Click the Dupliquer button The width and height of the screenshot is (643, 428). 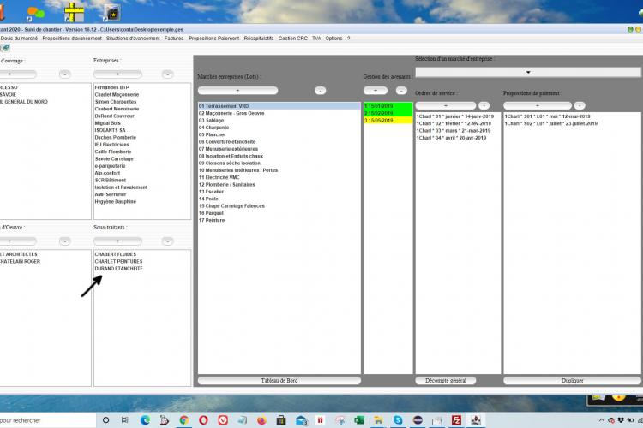pos(572,380)
